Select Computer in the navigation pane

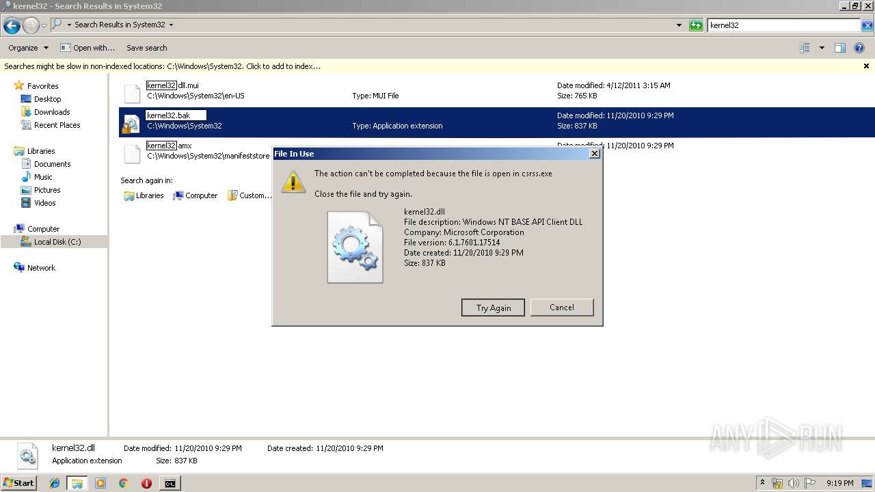tap(43, 229)
